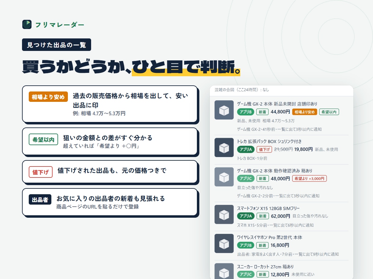
Task: Open the スニーカー ローカット item thumbnail
Action: tap(224, 271)
